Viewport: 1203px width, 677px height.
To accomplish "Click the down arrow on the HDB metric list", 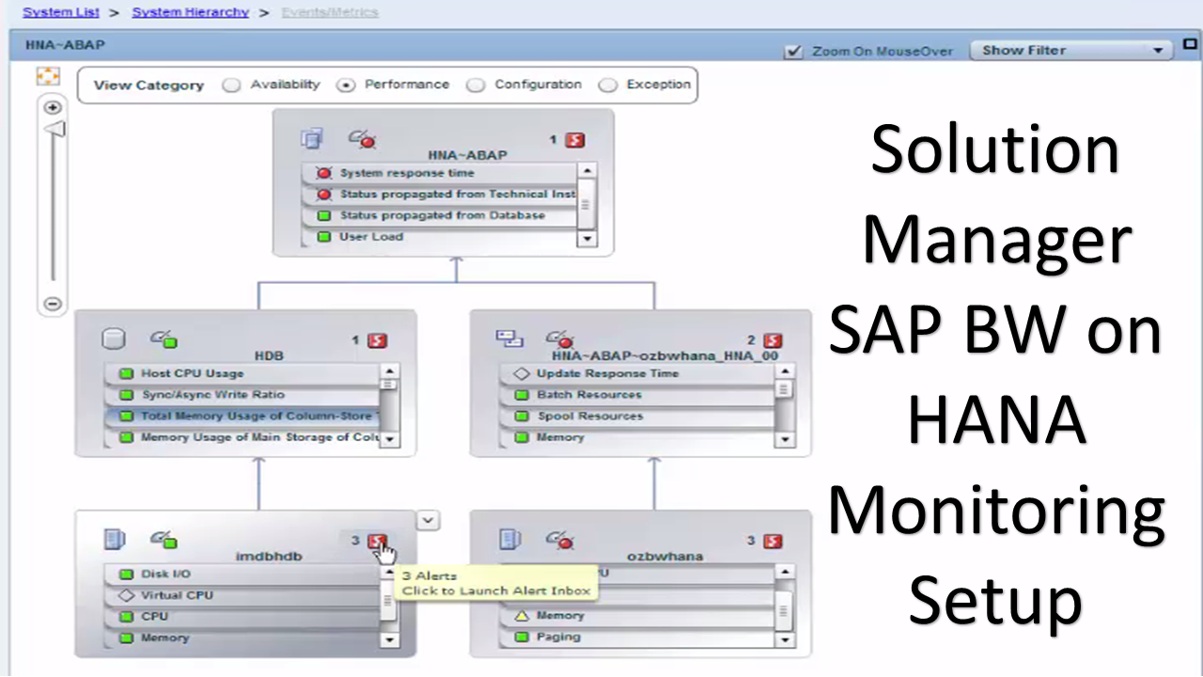I will tap(389, 438).
